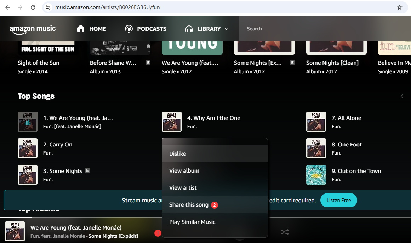Toggle shuffle in the player bar
This screenshot has height=243, width=411.
pyautogui.click(x=285, y=232)
